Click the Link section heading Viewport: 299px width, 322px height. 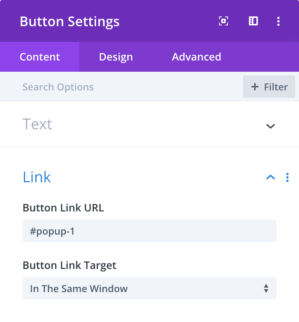coord(37,177)
